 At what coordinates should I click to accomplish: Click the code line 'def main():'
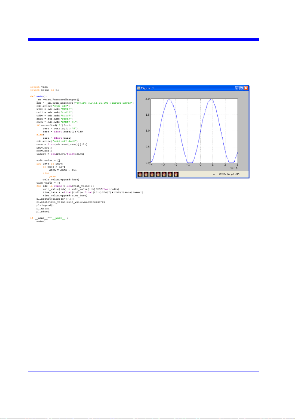38,96
